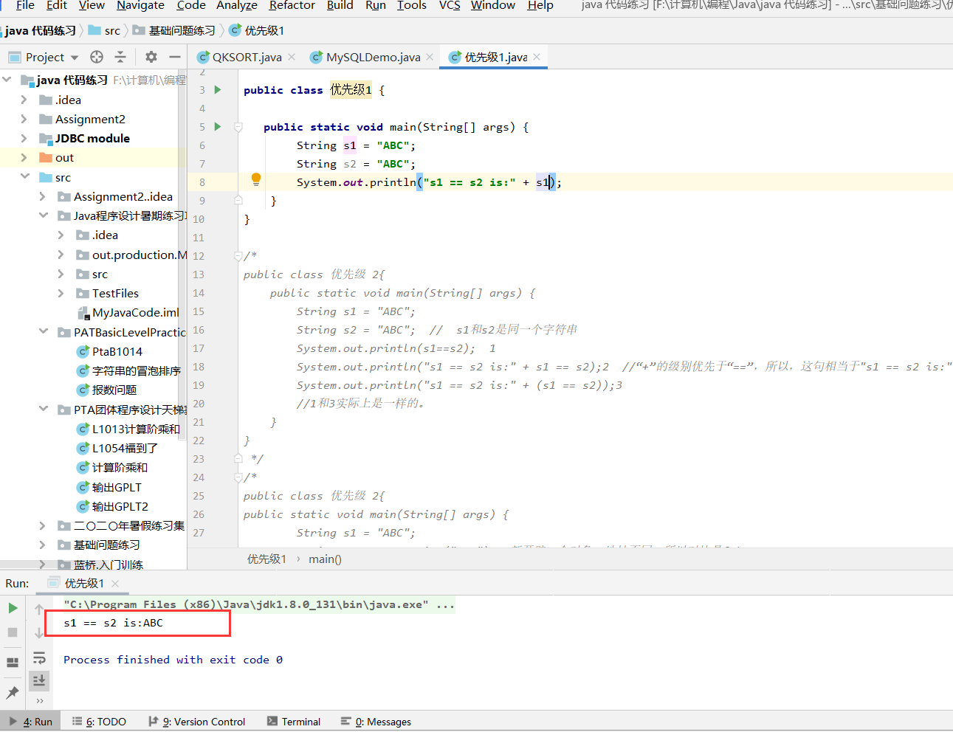Open the Terminal tool window
The height and width of the screenshot is (732, 953).
coord(294,722)
